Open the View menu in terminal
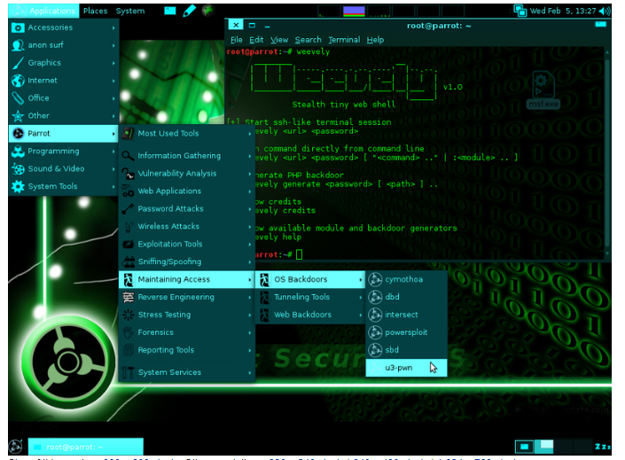Viewport: 625px width, 460px height. click(x=279, y=40)
